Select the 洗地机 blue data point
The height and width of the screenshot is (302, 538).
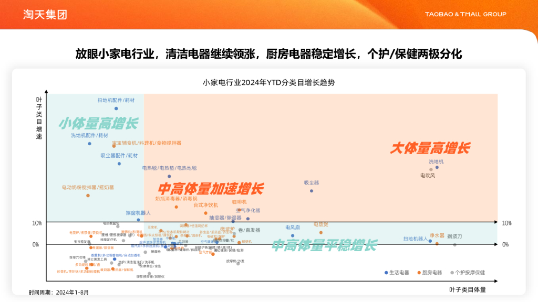click(x=437, y=167)
